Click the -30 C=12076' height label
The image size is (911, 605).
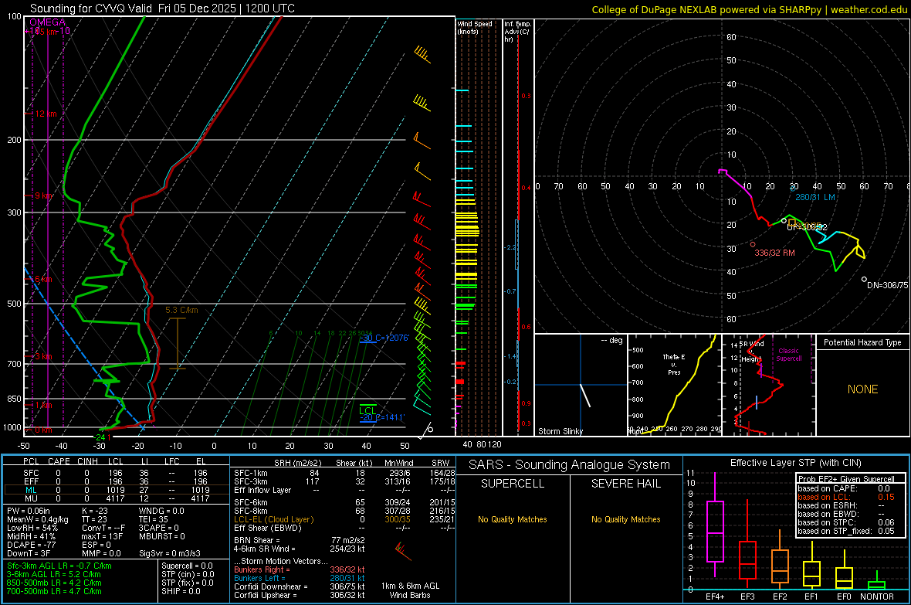click(384, 338)
